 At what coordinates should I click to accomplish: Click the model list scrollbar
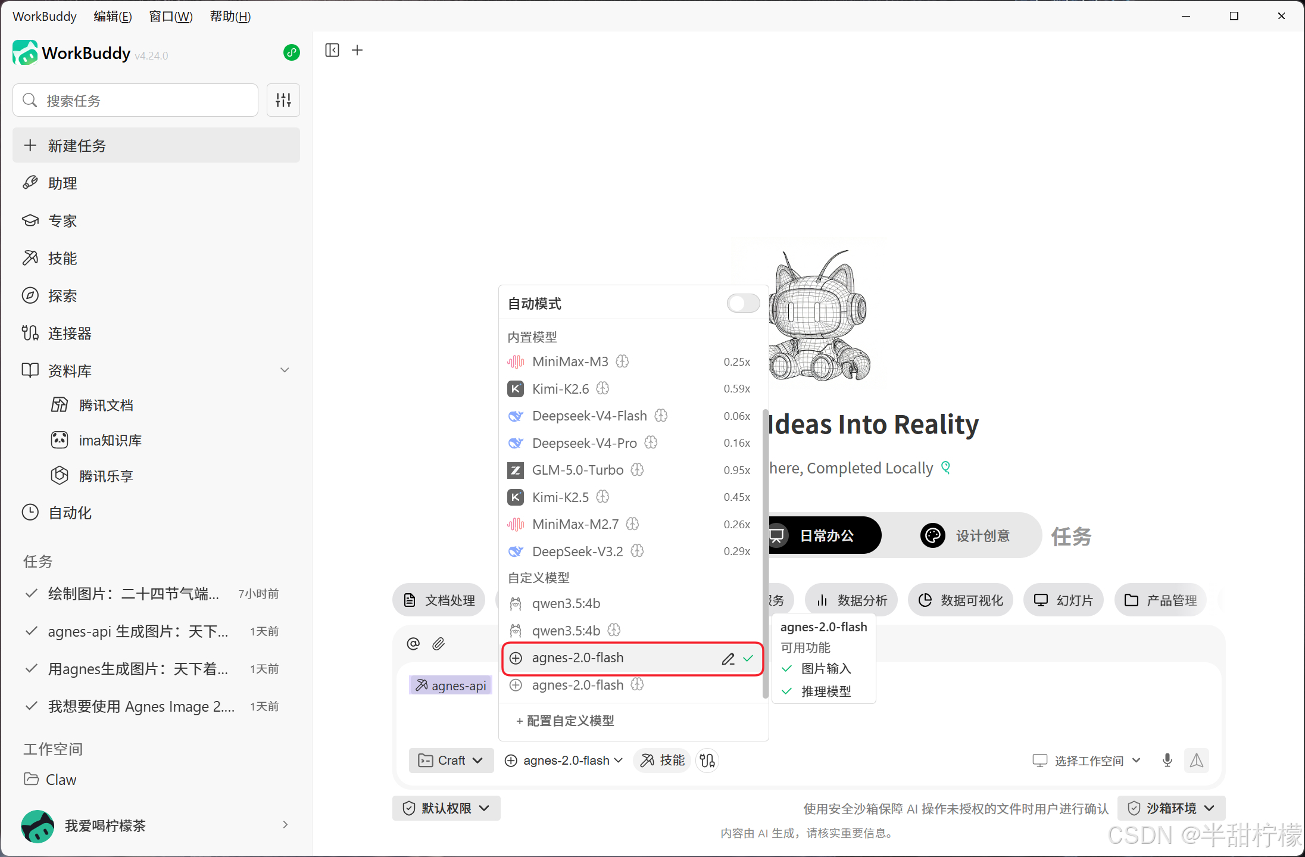(765, 554)
